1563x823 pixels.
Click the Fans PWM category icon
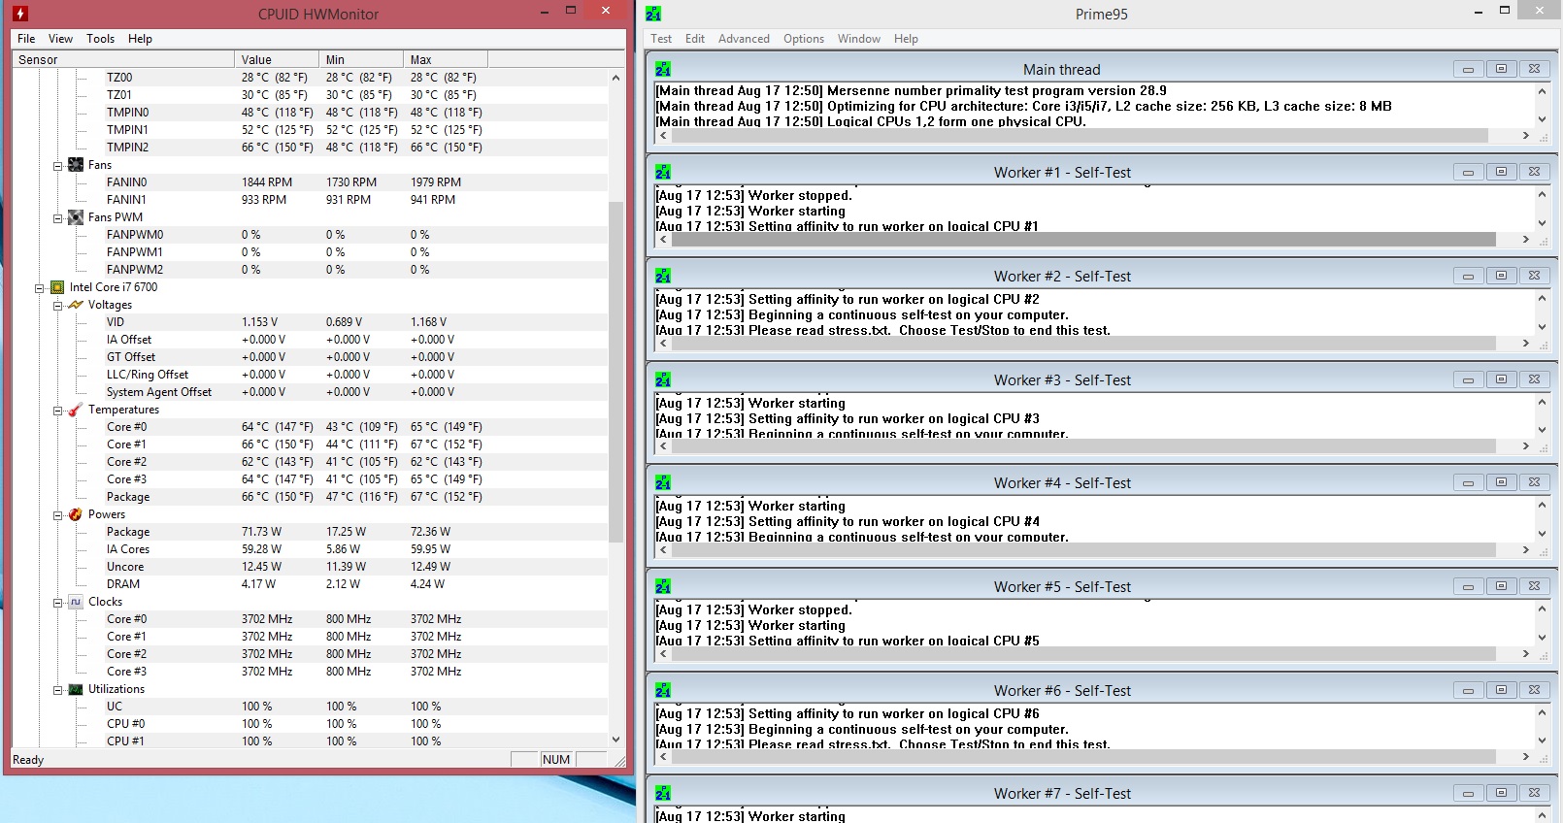[76, 217]
